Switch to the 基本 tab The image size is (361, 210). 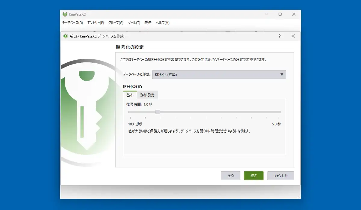tap(130, 95)
